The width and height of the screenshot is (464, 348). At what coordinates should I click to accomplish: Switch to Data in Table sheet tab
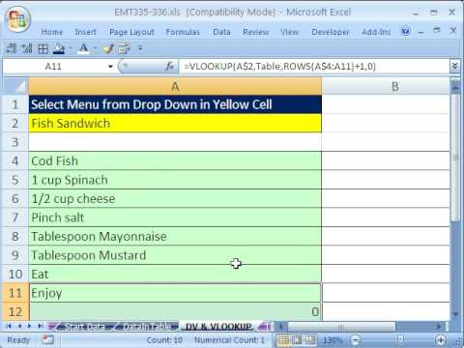point(147,327)
